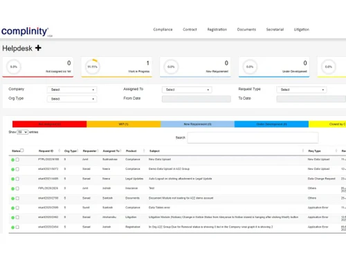The width and height of the screenshot is (346, 260).
Task: Click the light blue New Requirement bar
Action: (198, 124)
